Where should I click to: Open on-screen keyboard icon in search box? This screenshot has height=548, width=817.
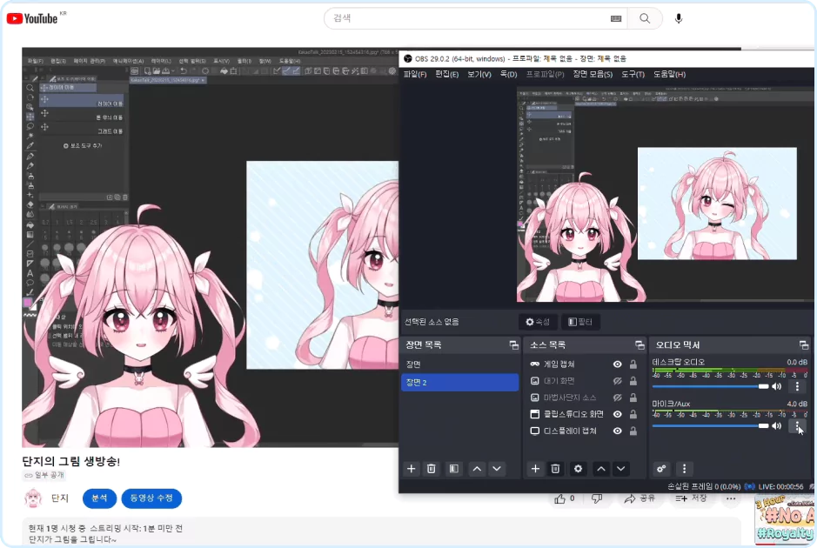coord(616,19)
